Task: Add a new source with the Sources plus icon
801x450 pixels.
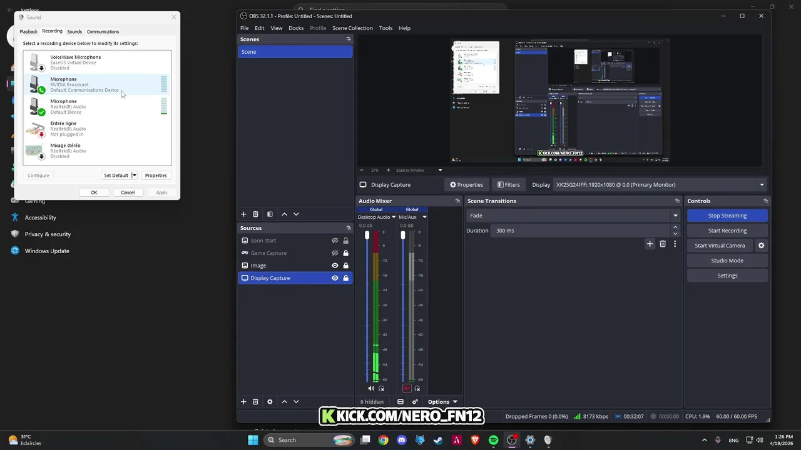Action: pyautogui.click(x=243, y=402)
